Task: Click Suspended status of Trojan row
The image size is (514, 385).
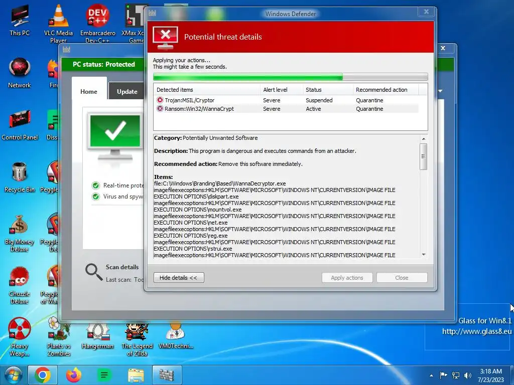Action: [x=319, y=100]
